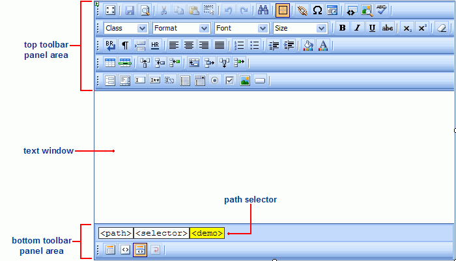Open the Format dropdown
Viewport: 456px width, 261px height.
(x=182, y=28)
